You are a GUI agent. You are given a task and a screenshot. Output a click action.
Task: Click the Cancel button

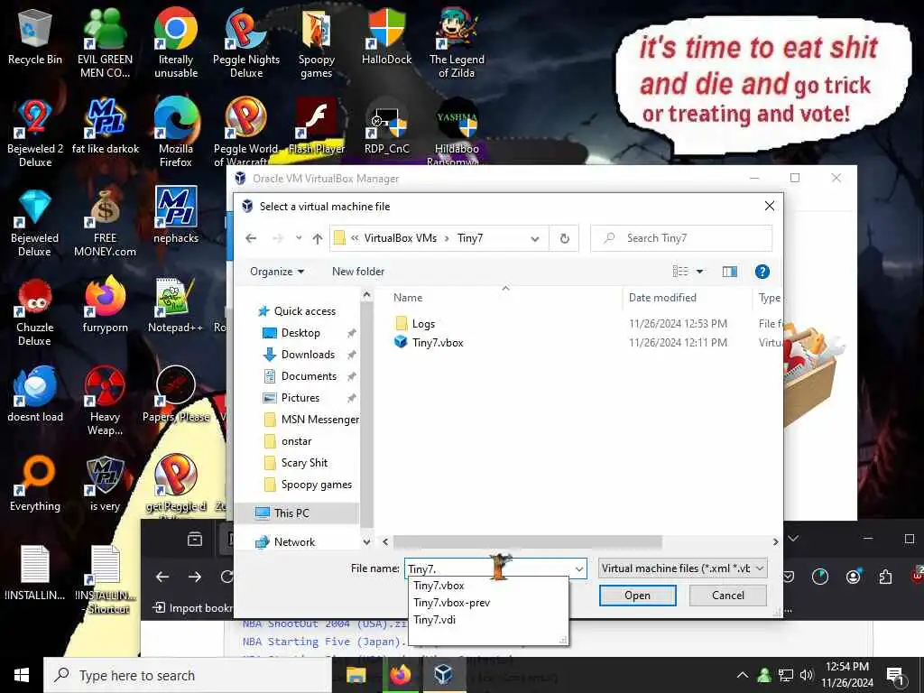point(728,596)
